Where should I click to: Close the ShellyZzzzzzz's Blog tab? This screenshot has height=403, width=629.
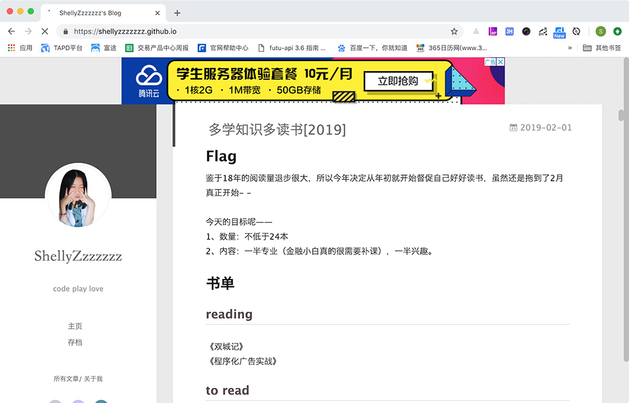157,13
